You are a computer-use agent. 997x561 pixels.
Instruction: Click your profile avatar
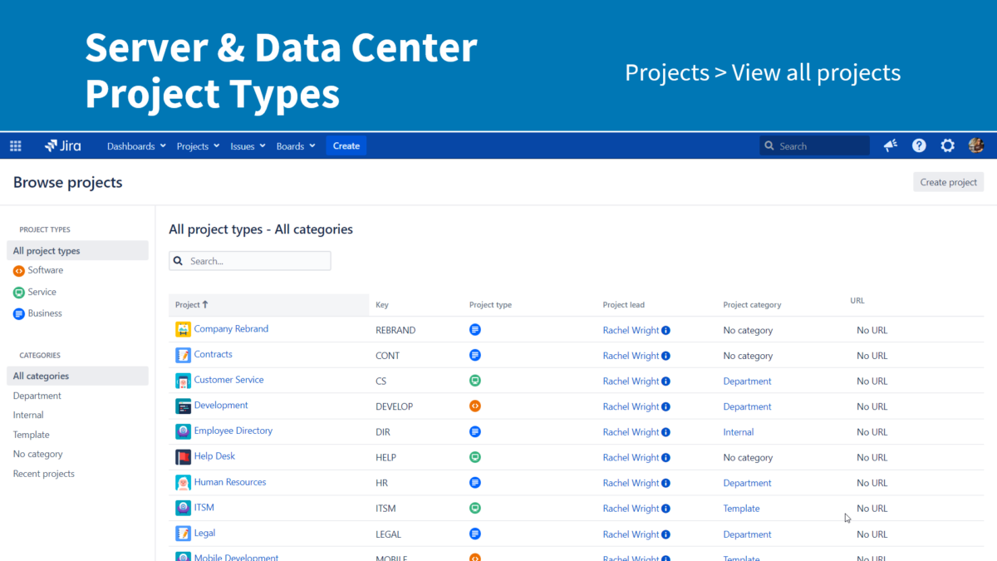tap(975, 145)
